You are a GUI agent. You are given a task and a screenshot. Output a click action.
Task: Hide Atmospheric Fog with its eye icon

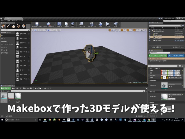tap(150, 32)
